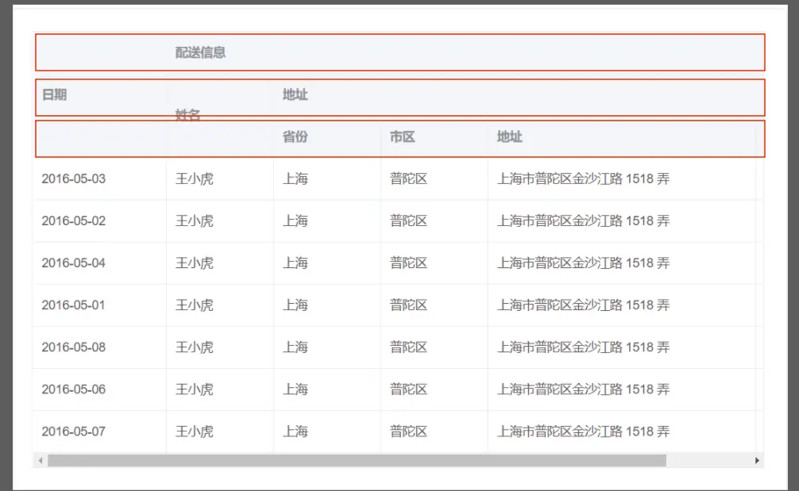The height and width of the screenshot is (491, 799).
Task: Click the 金沙江路 1518 弄 address in 2016-05-06 row
Action: coord(584,389)
